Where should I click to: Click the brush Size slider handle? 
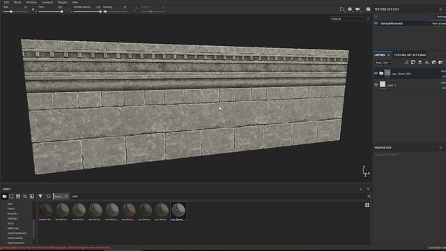coord(11,12)
